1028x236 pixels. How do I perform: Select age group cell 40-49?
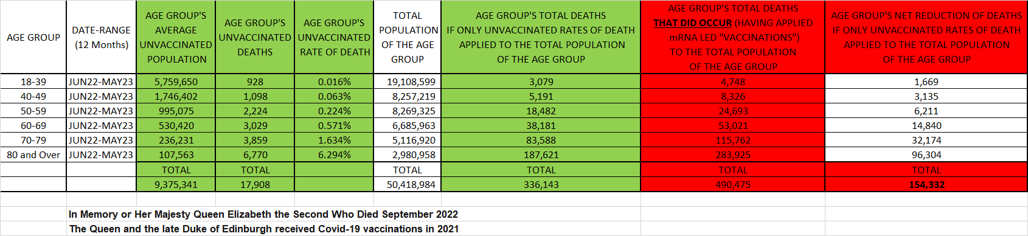[x=33, y=96]
